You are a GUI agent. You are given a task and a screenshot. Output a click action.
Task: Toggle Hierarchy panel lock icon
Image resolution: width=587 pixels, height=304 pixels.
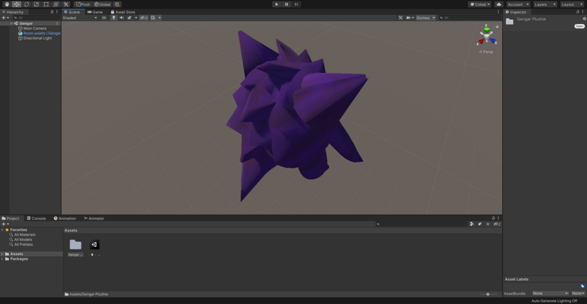tap(52, 12)
